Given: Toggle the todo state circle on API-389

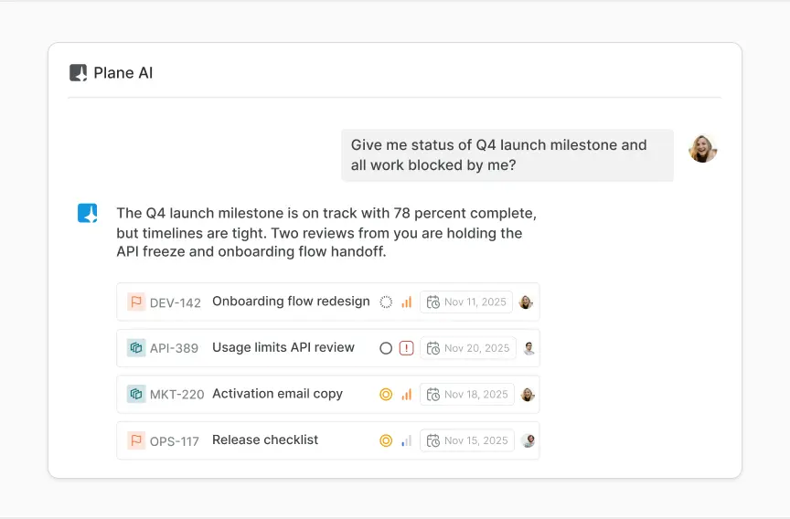Looking at the screenshot, I should [x=386, y=348].
